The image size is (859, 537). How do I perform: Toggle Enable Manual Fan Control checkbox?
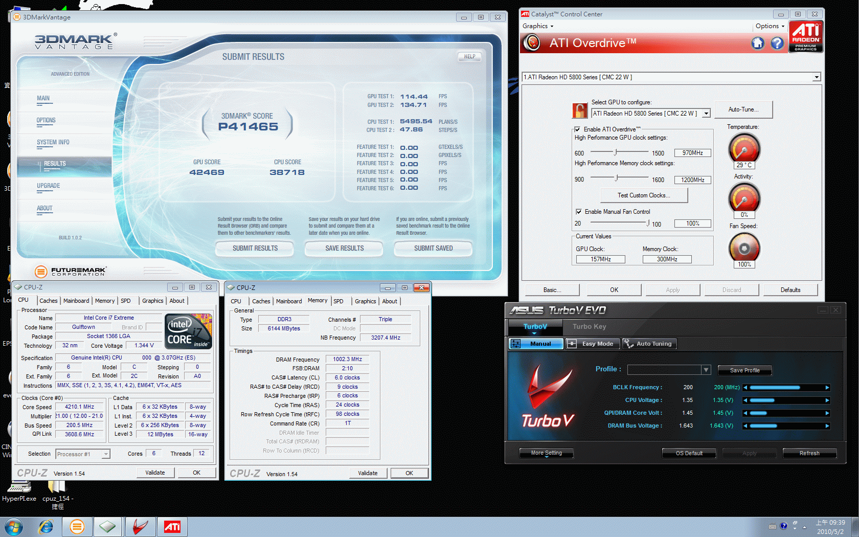coord(578,212)
